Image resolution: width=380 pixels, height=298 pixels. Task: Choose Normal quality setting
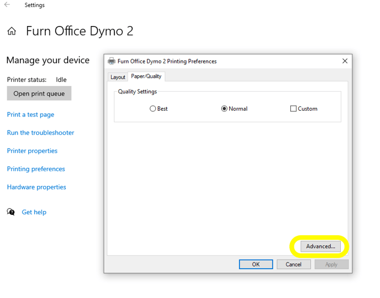click(225, 109)
